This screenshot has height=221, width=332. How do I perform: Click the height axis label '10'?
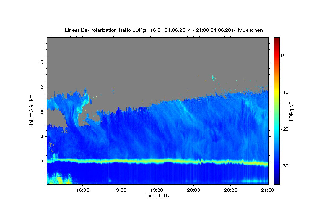tap(40, 62)
